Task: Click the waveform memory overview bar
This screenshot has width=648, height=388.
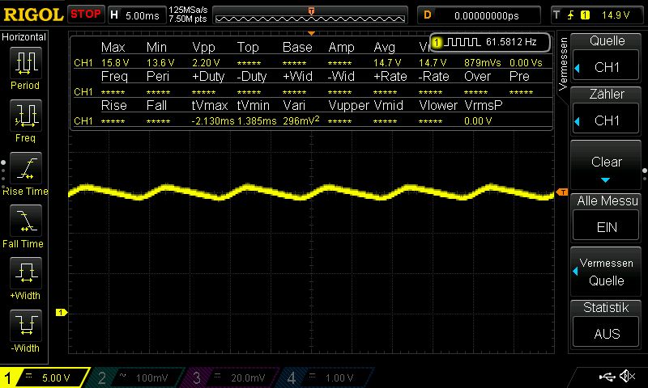Action: [310, 15]
